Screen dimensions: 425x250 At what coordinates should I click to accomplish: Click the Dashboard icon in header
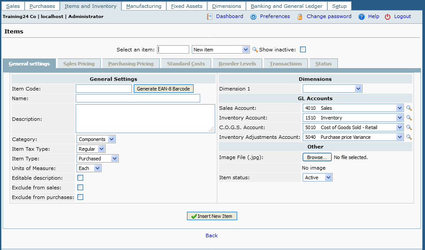point(209,17)
